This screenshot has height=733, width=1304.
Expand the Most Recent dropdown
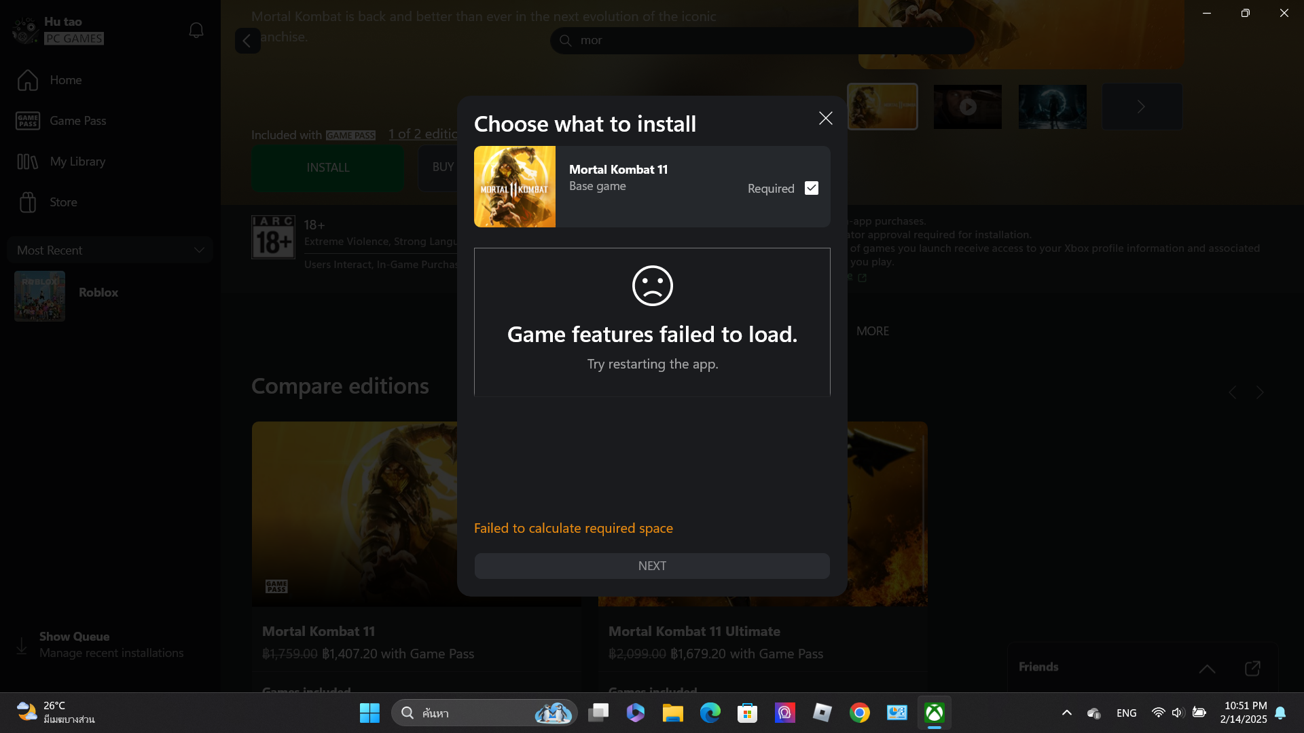pos(110,250)
